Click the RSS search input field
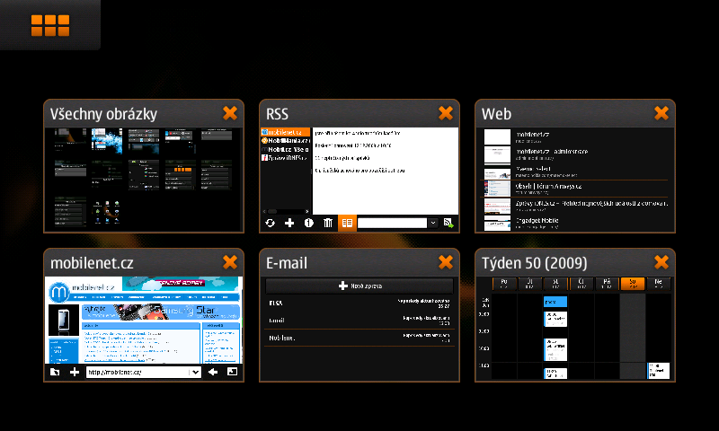This screenshot has height=431, width=719. 392,223
